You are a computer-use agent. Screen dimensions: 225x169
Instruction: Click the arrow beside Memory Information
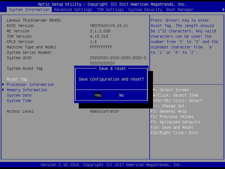point(4,90)
